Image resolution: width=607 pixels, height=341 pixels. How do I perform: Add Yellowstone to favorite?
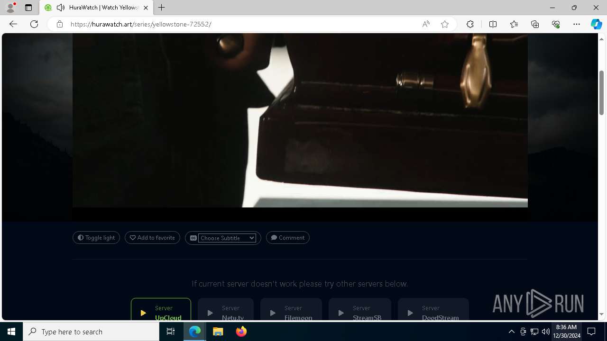coord(152,238)
